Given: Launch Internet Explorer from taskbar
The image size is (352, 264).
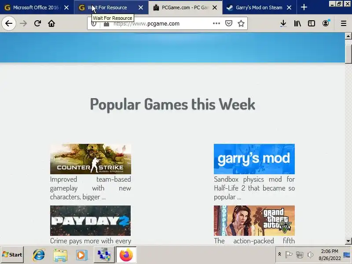Looking at the screenshot, I should pyautogui.click(x=39, y=255).
